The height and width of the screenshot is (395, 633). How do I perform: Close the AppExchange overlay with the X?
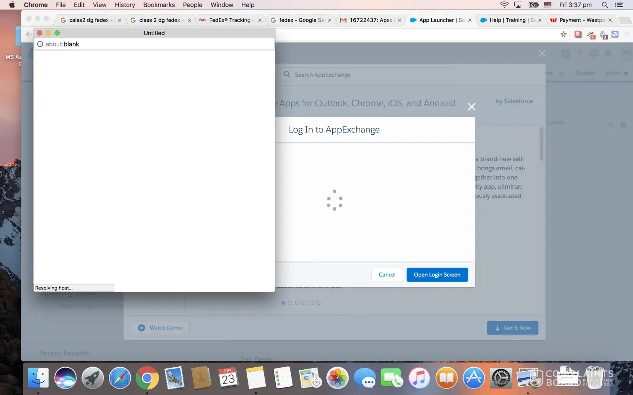[542, 53]
